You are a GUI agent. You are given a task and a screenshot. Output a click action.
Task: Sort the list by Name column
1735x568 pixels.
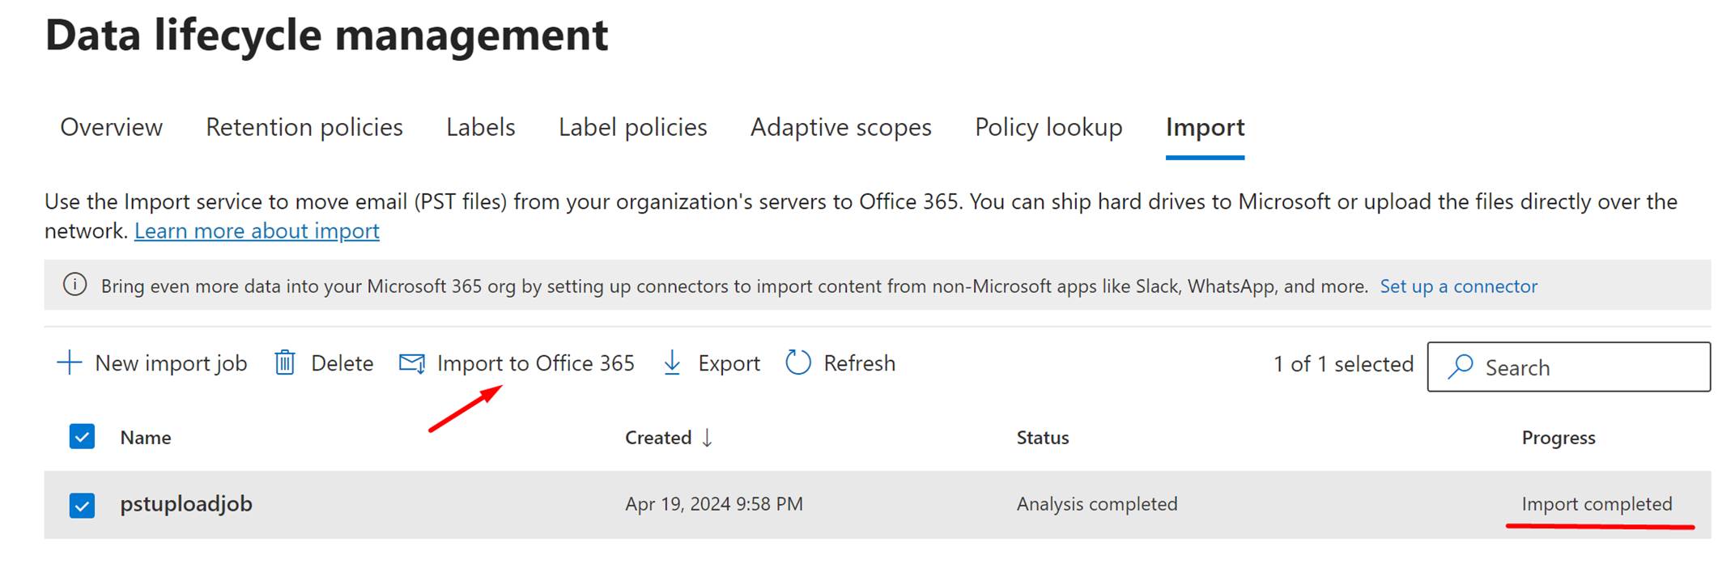tap(146, 438)
